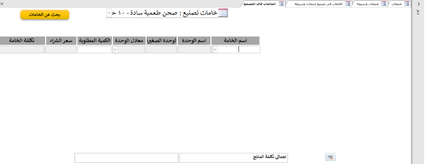
Task: Click the بحث عن الخامات button
Action: click(x=45, y=14)
